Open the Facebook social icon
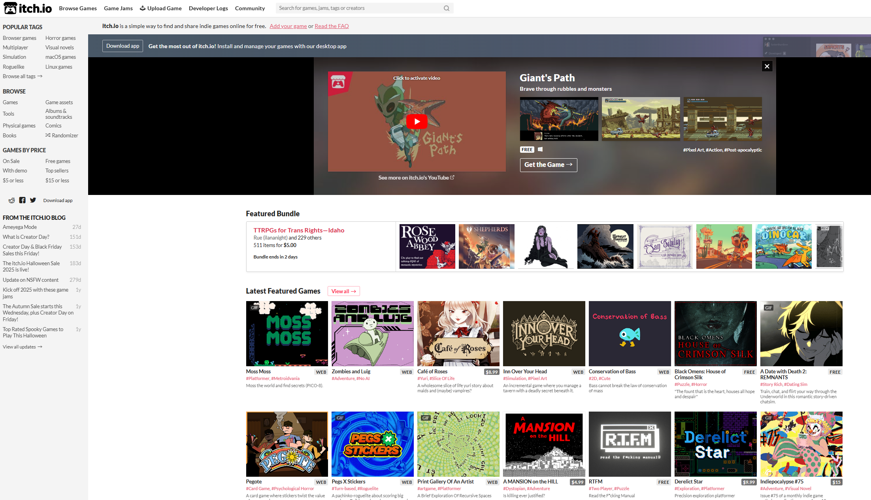 (22, 200)
